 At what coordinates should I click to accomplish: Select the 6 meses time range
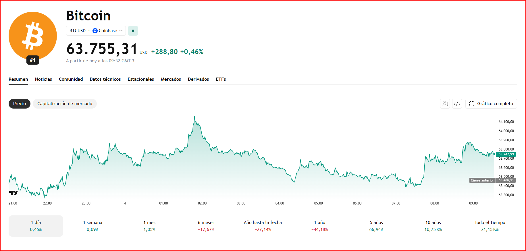[x=206, y=226]
